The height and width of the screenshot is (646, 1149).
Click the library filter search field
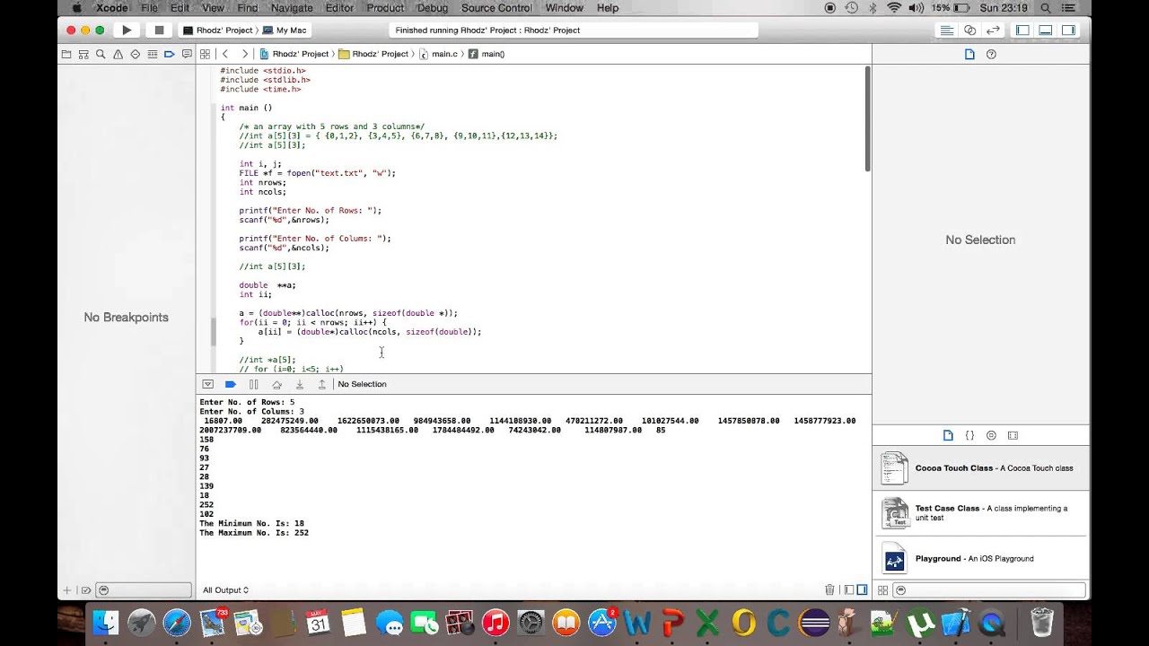[989, 589]
